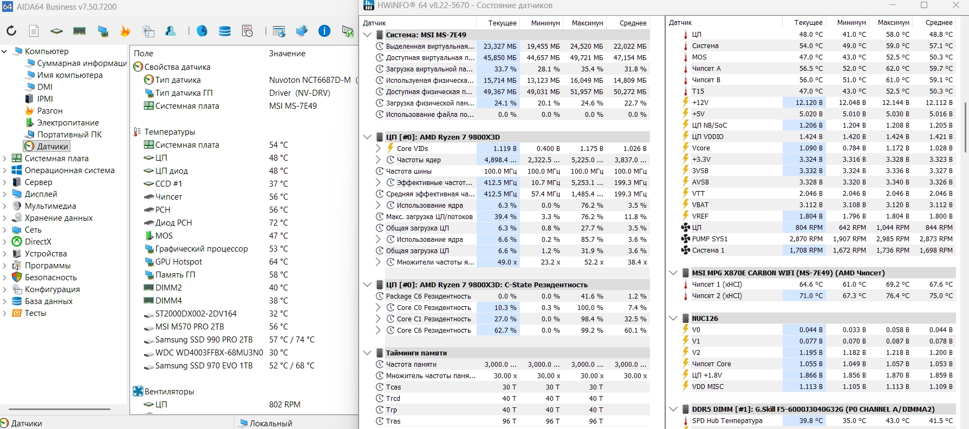Expand the Хранение данных tree node chevron
The image size is (969, 429).
(x=4, y=218)
